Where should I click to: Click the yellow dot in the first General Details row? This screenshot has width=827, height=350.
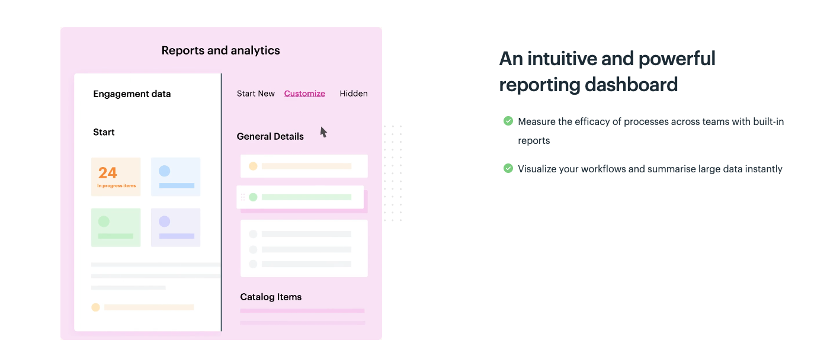(253, 166)
